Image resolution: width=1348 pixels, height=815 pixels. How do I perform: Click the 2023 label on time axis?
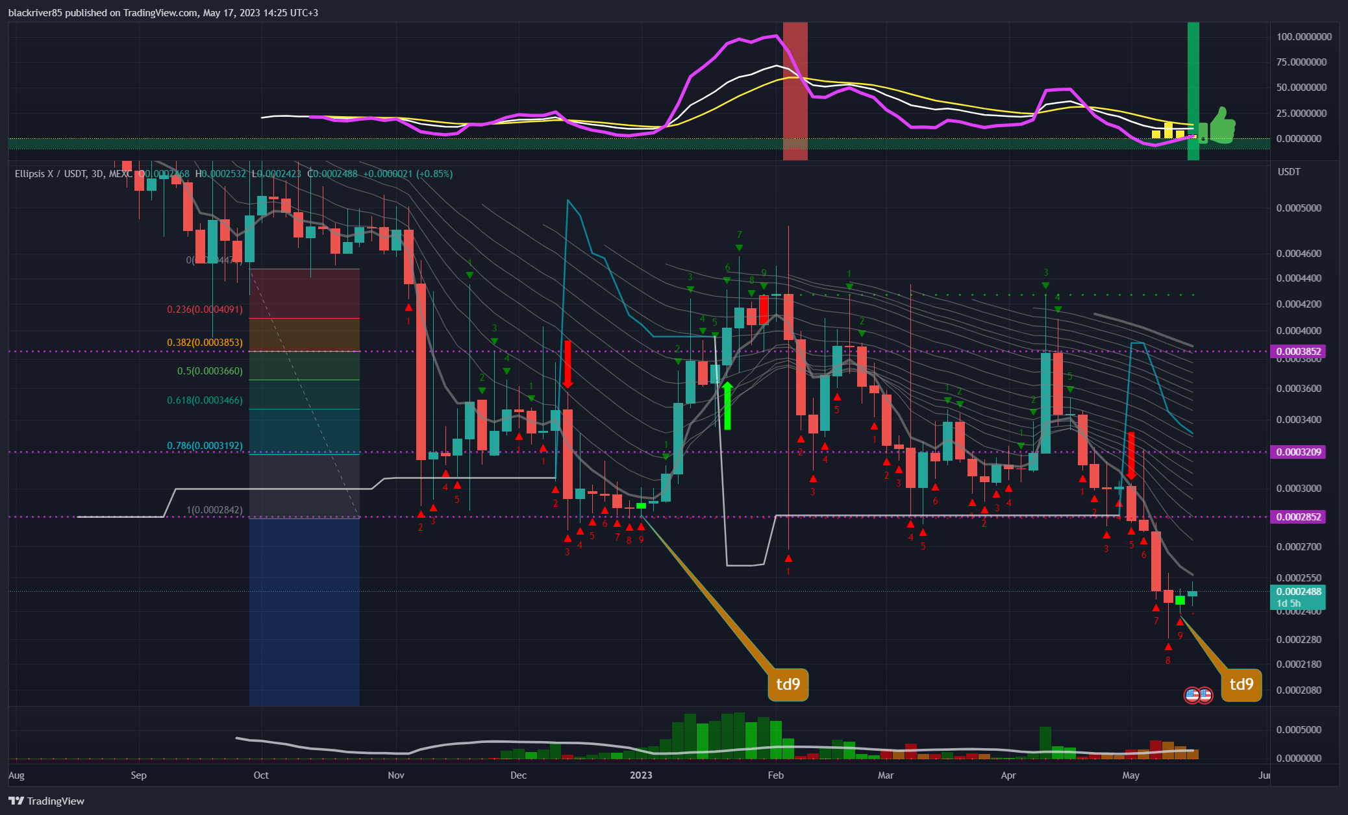pyautogui.click(x=641, y=775)
